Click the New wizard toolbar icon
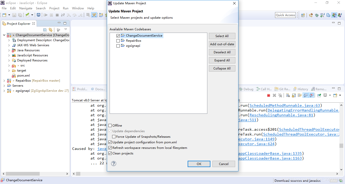The height and width of the screenshot is (184, 345). pyautogui.click(x=4, y=15)
